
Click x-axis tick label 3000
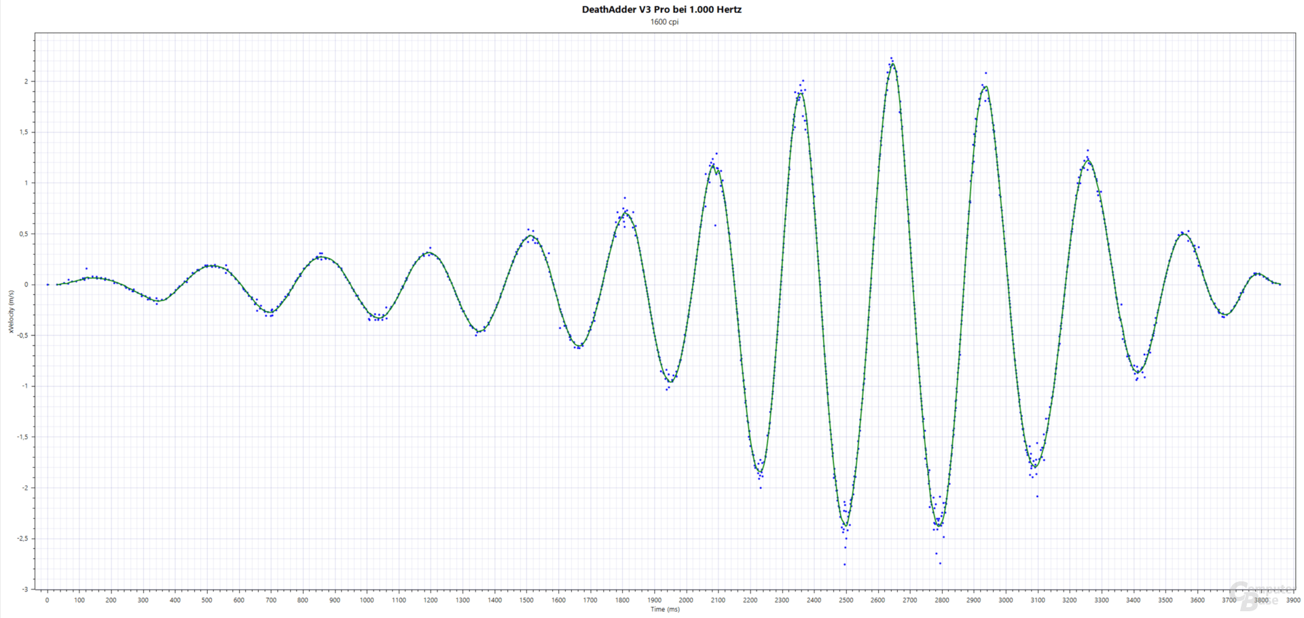click(1005, 600)
